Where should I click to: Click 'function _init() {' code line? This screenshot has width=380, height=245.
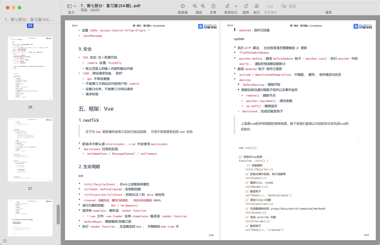(253, 161)
